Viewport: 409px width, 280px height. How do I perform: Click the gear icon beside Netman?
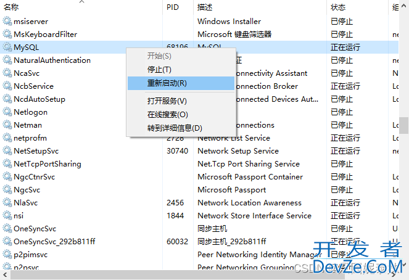7,125
